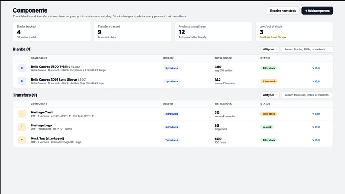The height and width of the screenshot is (194, 345).
Task: Edit the Neck Tag (size-keyed) transfer
Action: click(x=316, y=140)
